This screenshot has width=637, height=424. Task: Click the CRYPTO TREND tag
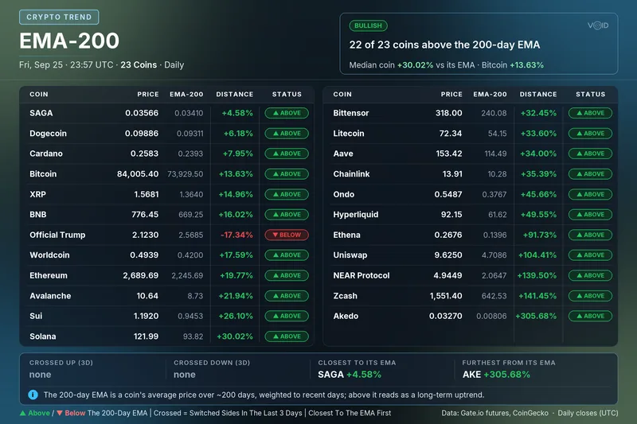(x=59, y=17)
